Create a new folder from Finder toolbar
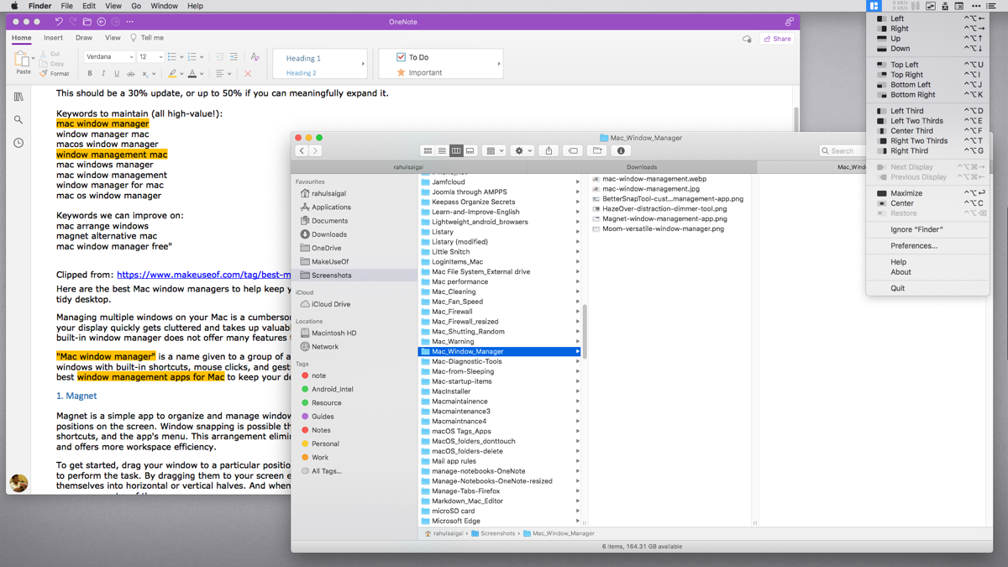Image resolution: width=1008 pixels, height=567 pixels. pos(597,151)
